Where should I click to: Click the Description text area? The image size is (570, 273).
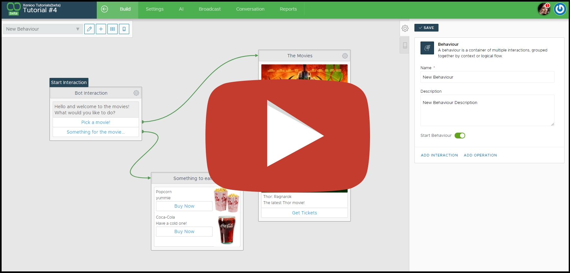487,110
